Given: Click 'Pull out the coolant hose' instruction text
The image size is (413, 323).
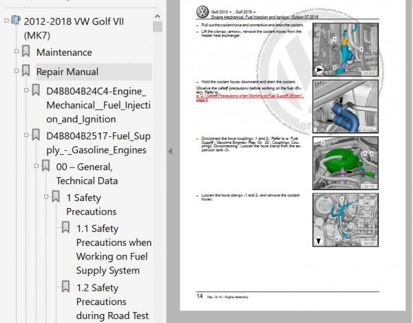Looking at the screenshot, I should coord(253,25).
